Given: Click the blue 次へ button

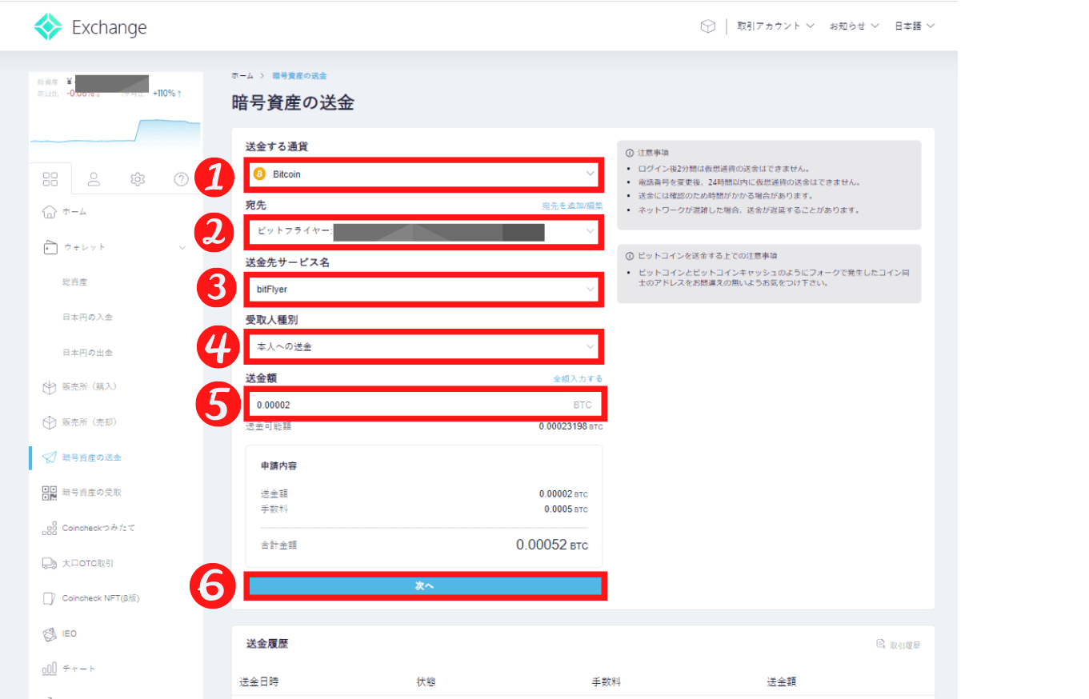Looking at the screenshot, I should 424,586.
